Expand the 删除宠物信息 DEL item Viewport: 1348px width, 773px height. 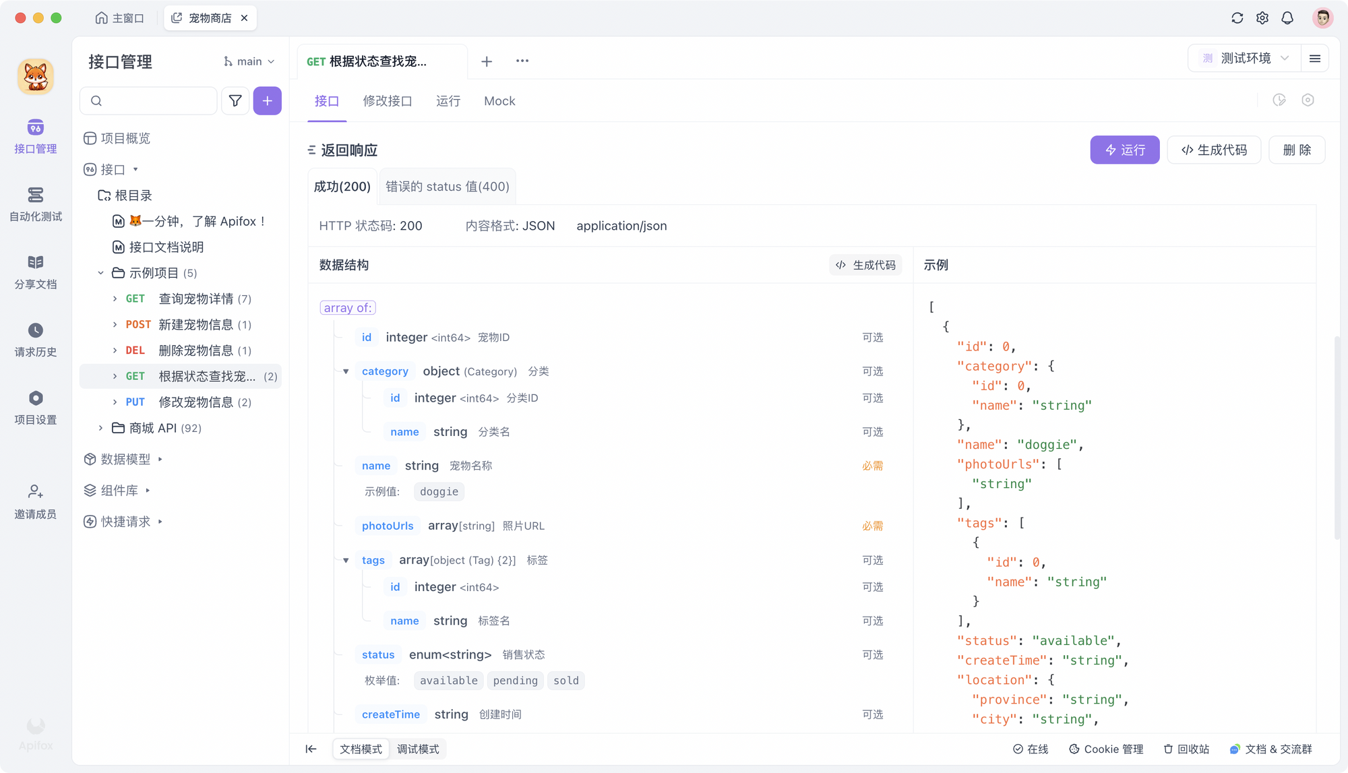115,350
